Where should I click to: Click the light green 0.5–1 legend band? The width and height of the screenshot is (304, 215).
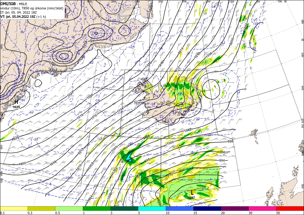(x=69, y=208)
